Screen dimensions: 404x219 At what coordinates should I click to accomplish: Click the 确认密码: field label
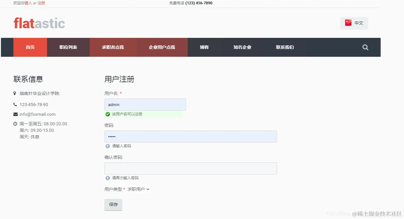click(114, 157)
